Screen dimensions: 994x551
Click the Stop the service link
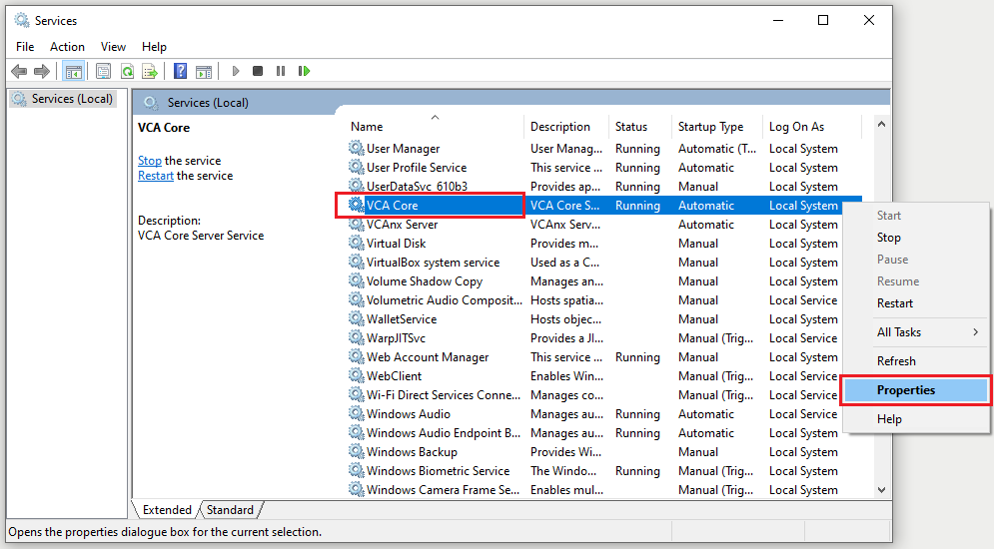(x=150, y=161)
